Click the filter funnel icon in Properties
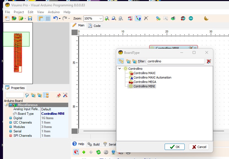The image size is (229, 159). click(27, 95)
